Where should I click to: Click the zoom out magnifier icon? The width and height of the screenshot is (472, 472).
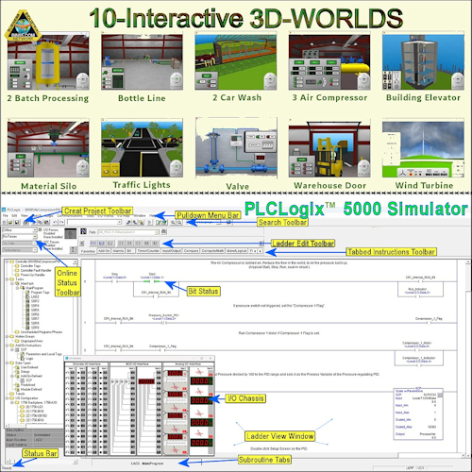point(179,223)
